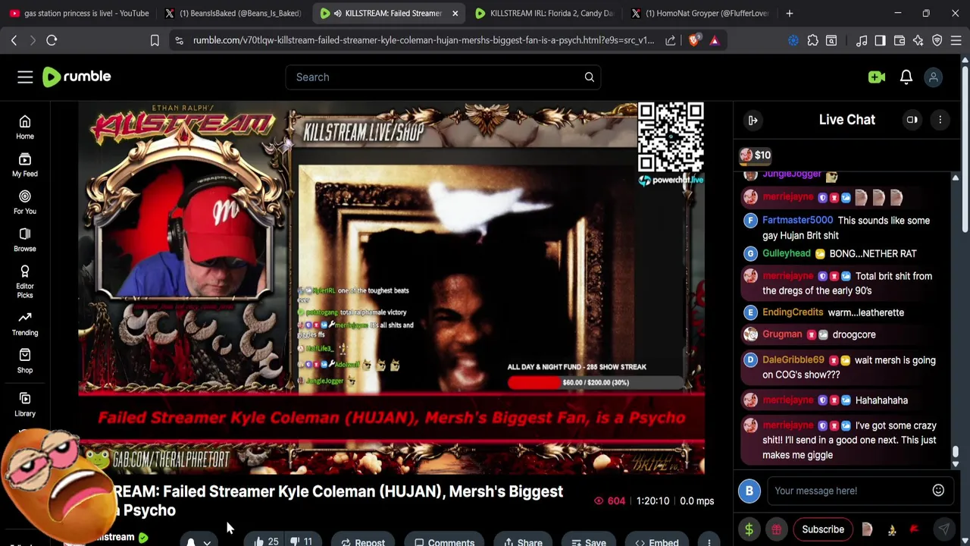Send the chat message arrow
The width and height of the screenshot is (970, 546).
943,529
